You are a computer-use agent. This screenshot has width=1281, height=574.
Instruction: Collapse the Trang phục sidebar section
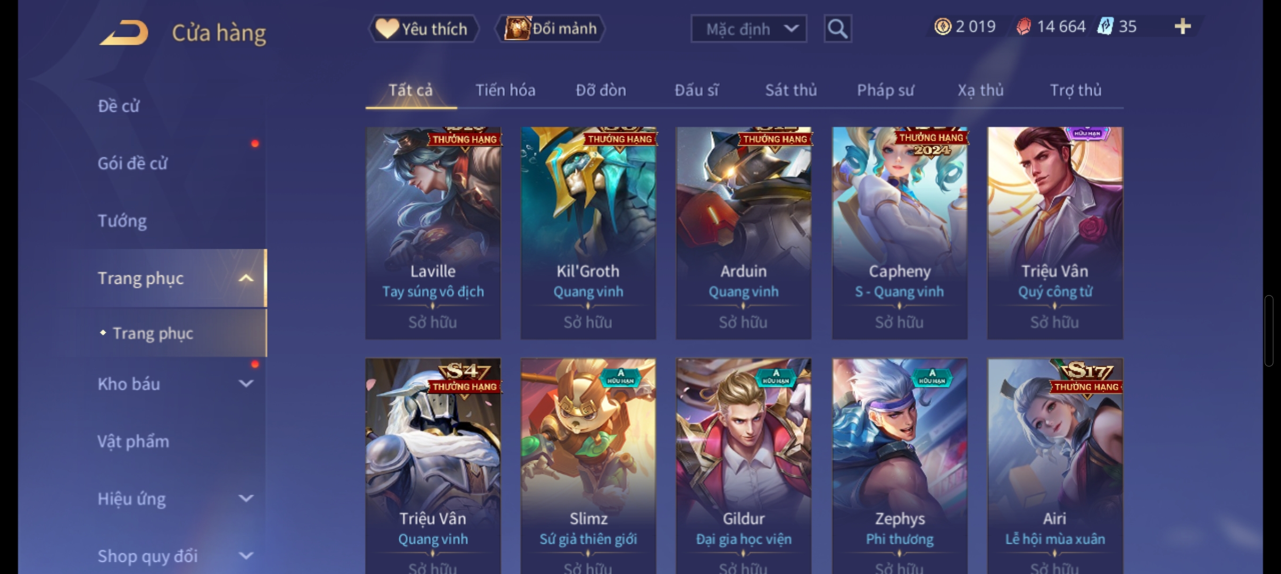(246, 278)
